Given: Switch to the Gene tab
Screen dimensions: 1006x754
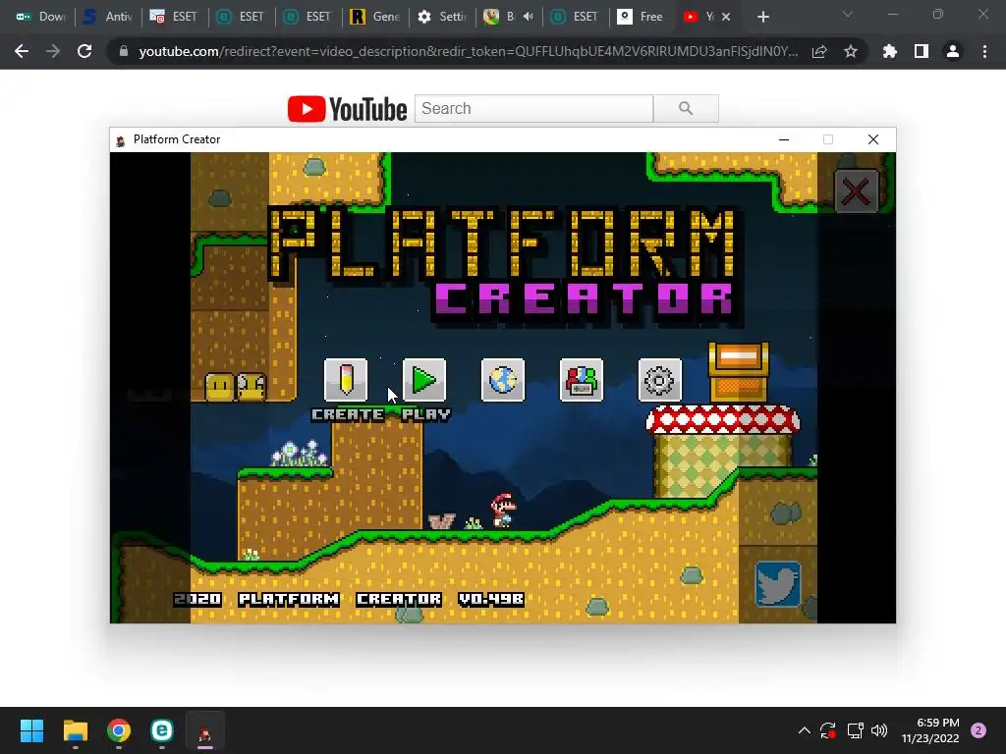Looking at the screenshot, I should (x=375, y=17).
